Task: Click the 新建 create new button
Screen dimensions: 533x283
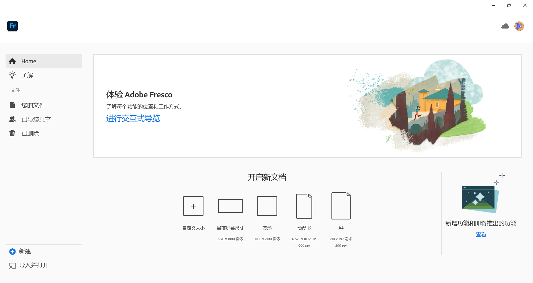Action: tap(20, 251)
